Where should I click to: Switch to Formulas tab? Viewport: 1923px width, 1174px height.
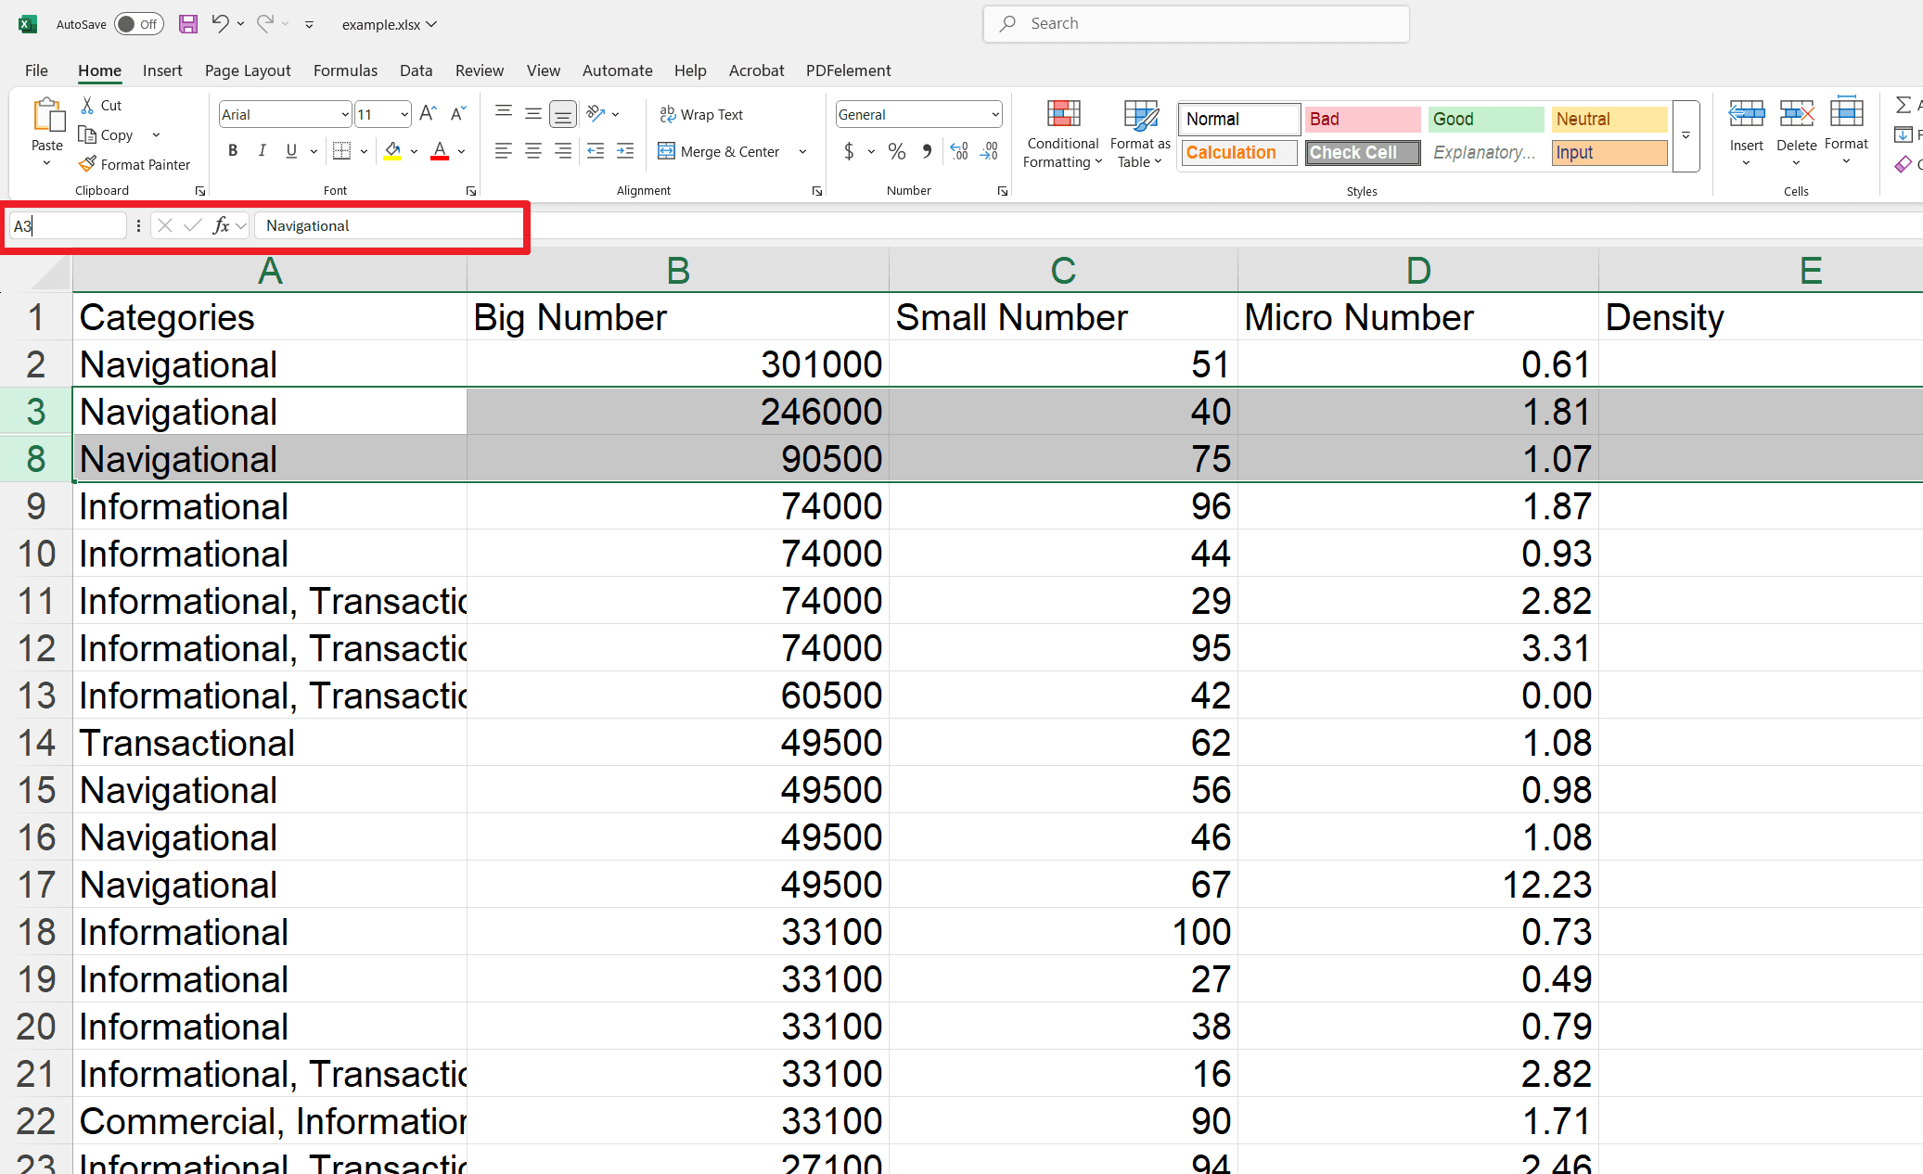pyautogui.click(x=345, y=70)
